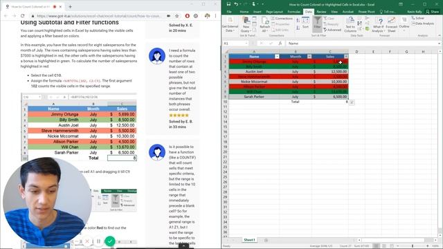Select the cell with Nickie Mccormat

254,82
